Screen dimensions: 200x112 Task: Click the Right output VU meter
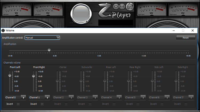click(x=183, y=10)
